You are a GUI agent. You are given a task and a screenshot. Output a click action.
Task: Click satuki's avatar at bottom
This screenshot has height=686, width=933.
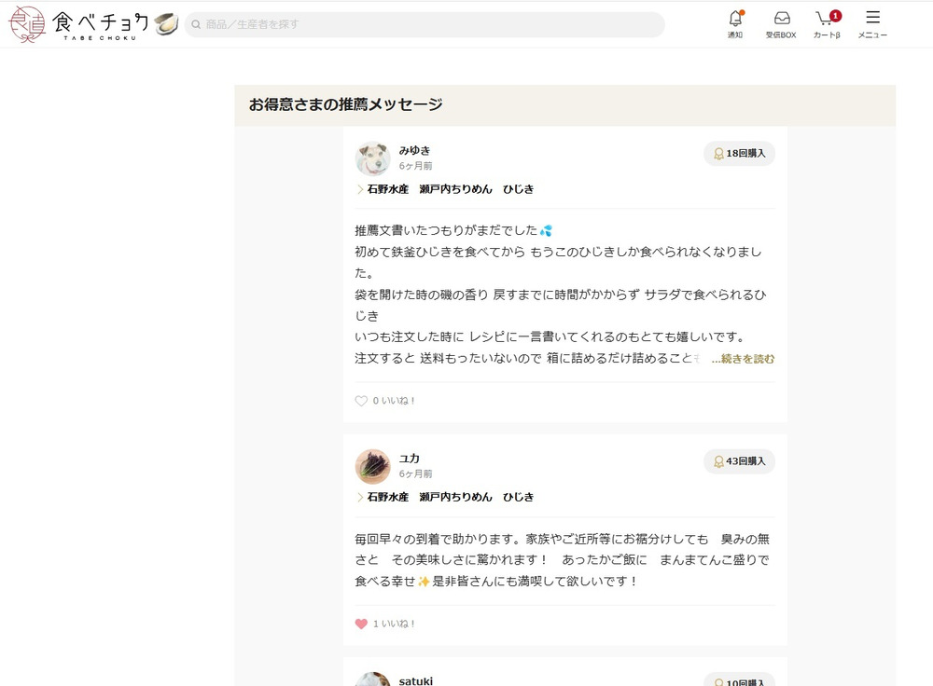coord(372,679)
